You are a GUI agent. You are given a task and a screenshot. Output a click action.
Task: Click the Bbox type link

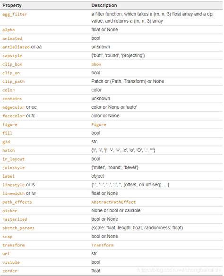coord(96,64)
